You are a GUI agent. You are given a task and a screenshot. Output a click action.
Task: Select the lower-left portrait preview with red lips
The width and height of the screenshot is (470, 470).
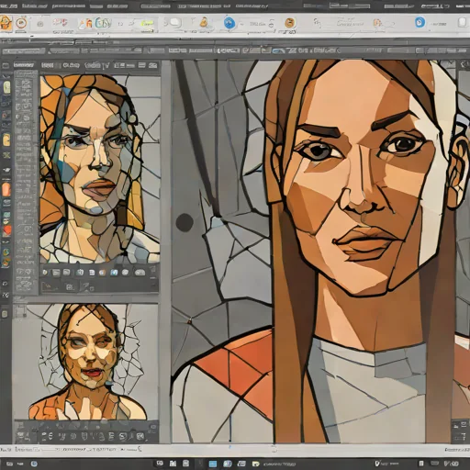pyautogui.click(x=86, y=362)
